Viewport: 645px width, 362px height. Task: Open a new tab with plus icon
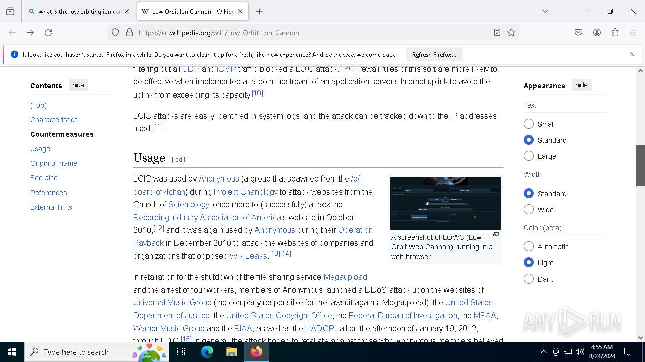click(x=259, y=11)
